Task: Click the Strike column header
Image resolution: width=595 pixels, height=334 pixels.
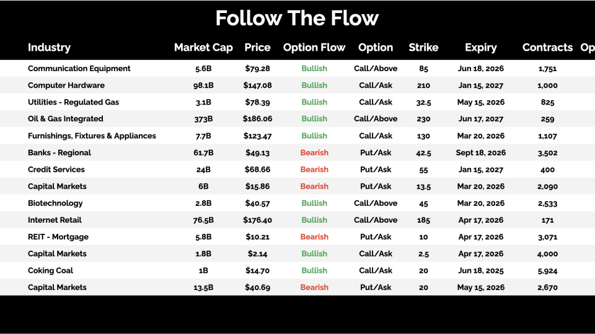Action: [423, 48]
